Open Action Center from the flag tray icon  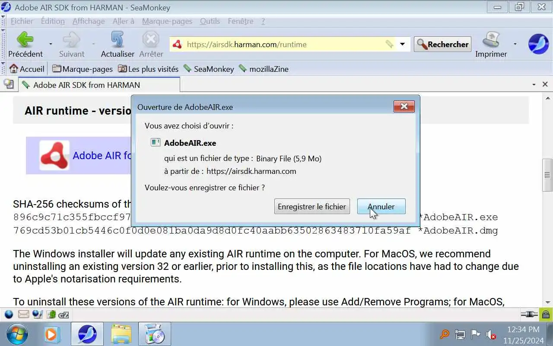475,334
